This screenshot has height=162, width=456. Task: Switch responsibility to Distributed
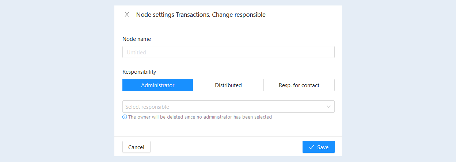[228, 85]
